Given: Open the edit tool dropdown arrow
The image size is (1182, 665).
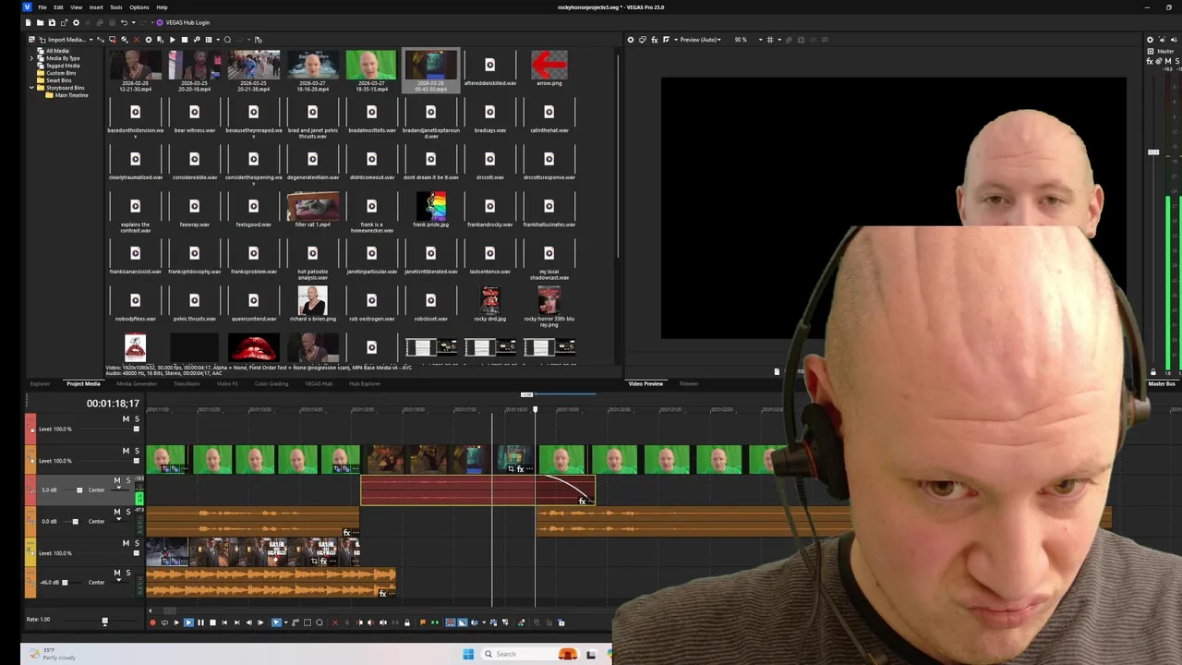Looking at the screenshot, I should point(286,623).
